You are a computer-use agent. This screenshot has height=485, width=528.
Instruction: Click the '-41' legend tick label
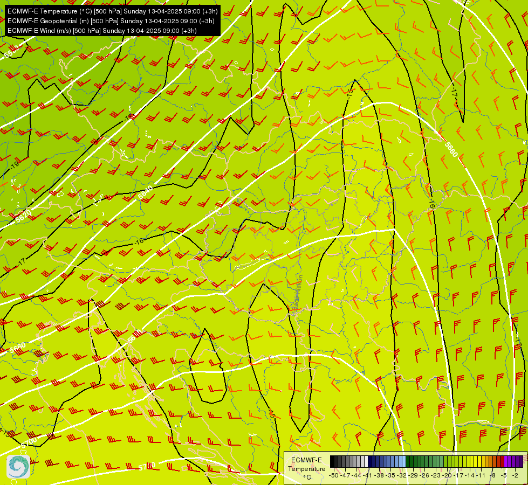367,475
